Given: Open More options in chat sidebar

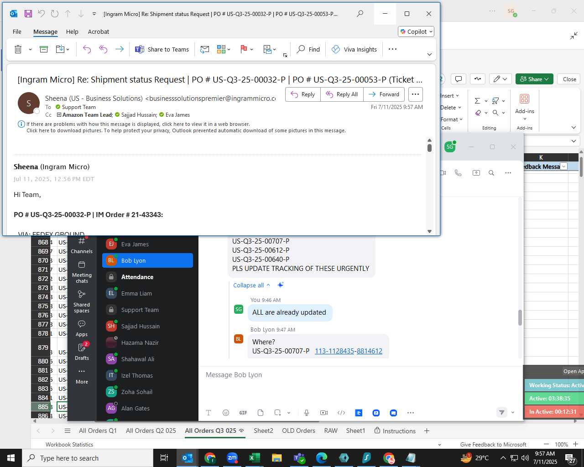Looking at the screenshot, I should point(82,376).
